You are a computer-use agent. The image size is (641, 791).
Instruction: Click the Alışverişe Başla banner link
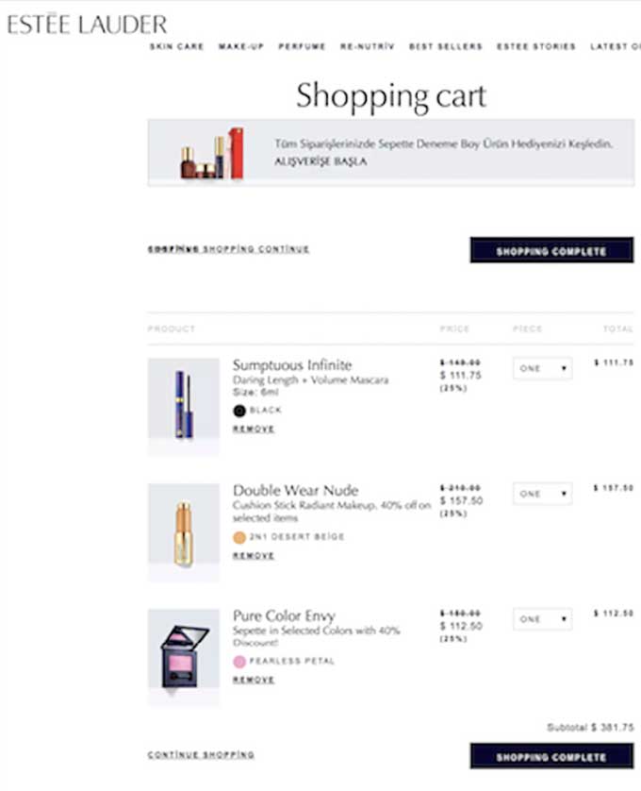[320, 161]
